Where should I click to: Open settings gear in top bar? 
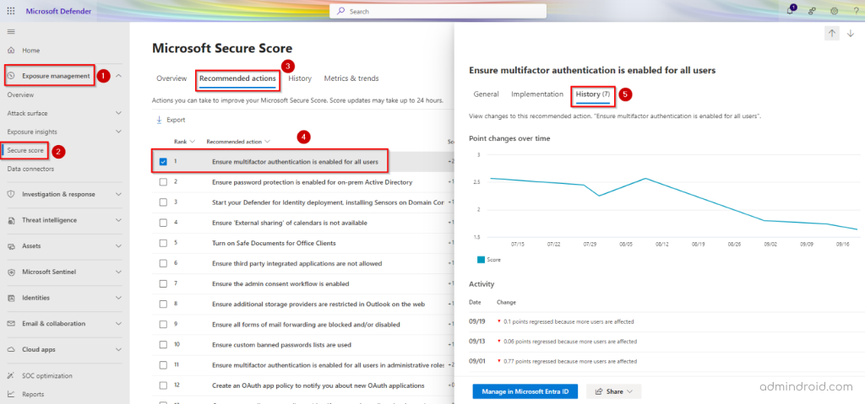(834, 11)
